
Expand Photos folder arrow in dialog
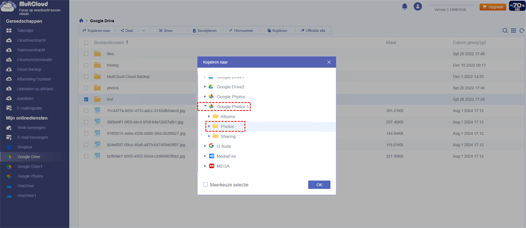[209, 126]
